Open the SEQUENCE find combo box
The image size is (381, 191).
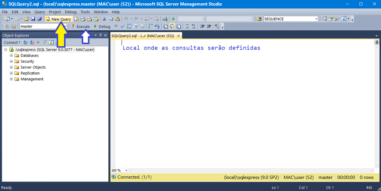coord(291,19)
